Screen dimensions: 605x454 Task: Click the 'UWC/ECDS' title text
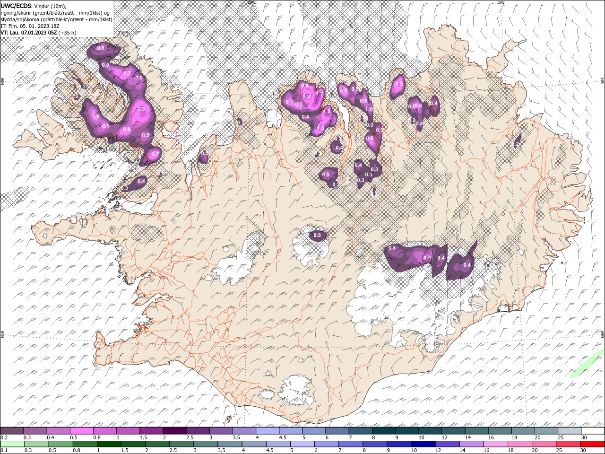point(16,6)
